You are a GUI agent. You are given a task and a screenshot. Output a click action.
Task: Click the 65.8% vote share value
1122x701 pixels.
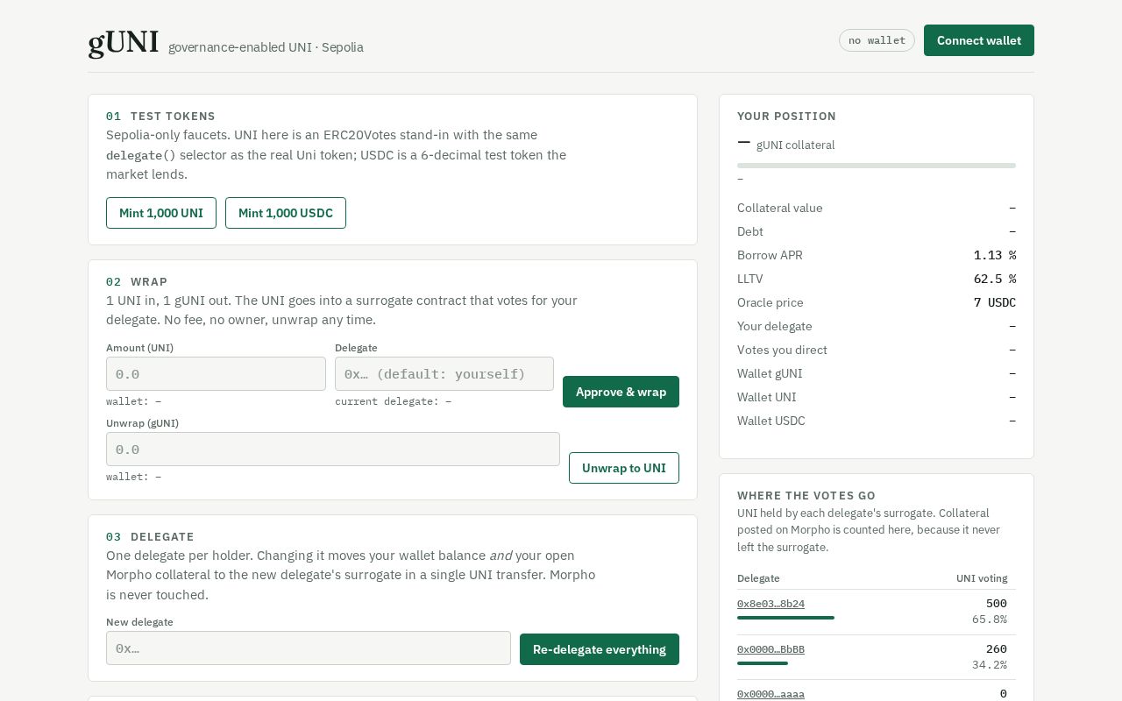(x=990, y=620)
